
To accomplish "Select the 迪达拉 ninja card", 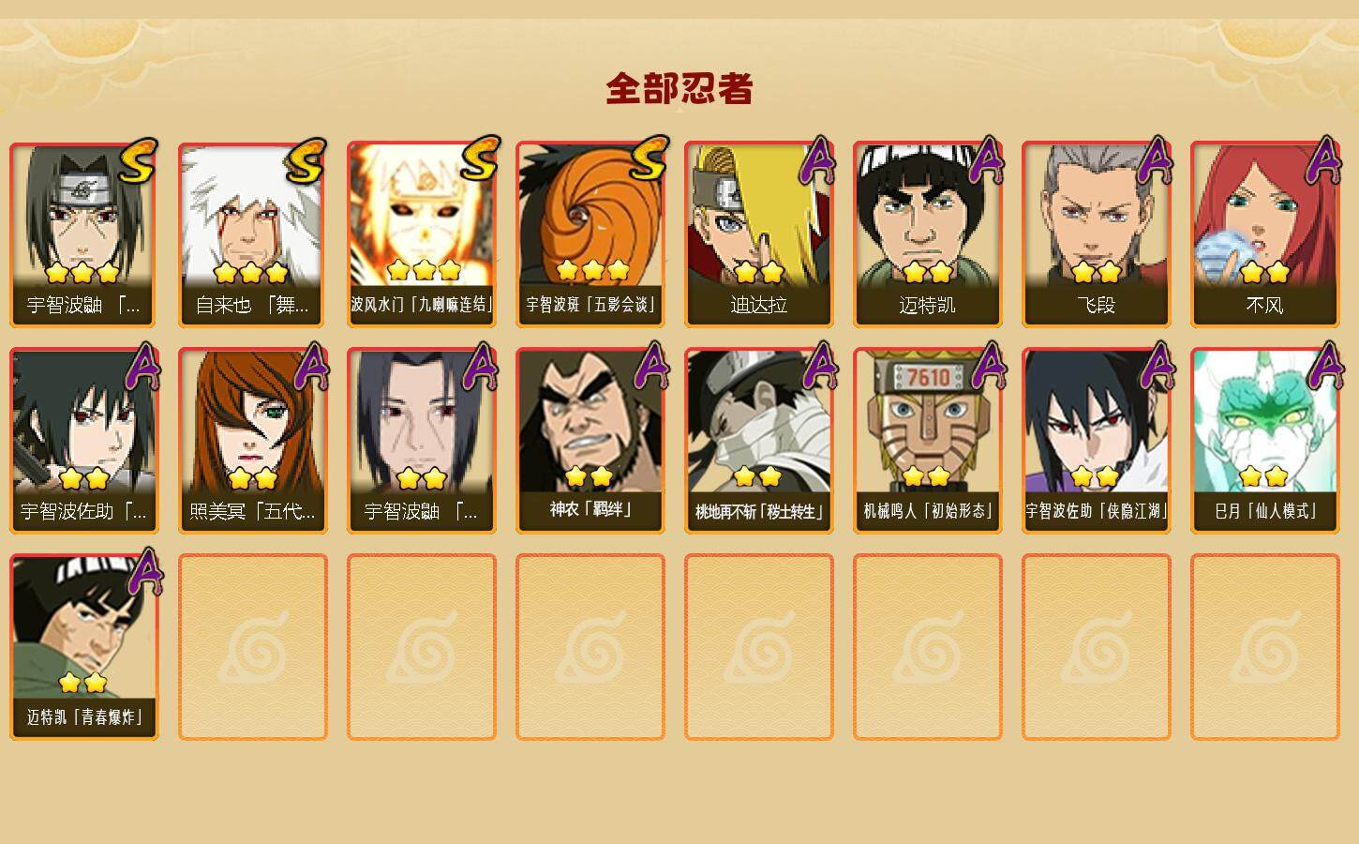I will [x=759, y=234].
